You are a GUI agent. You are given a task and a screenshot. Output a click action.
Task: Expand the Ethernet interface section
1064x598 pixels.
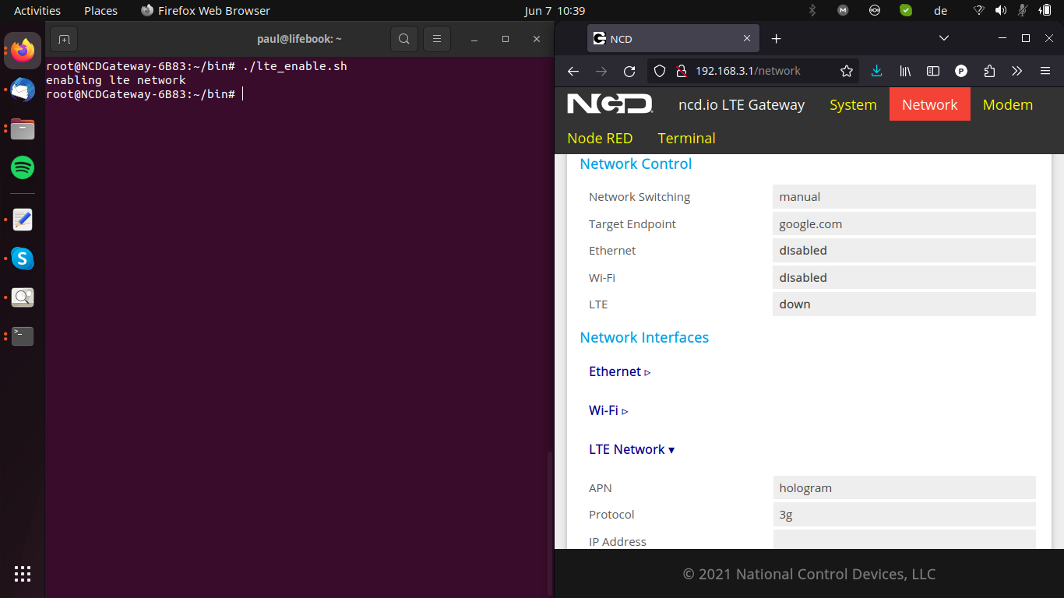[620, 371]
